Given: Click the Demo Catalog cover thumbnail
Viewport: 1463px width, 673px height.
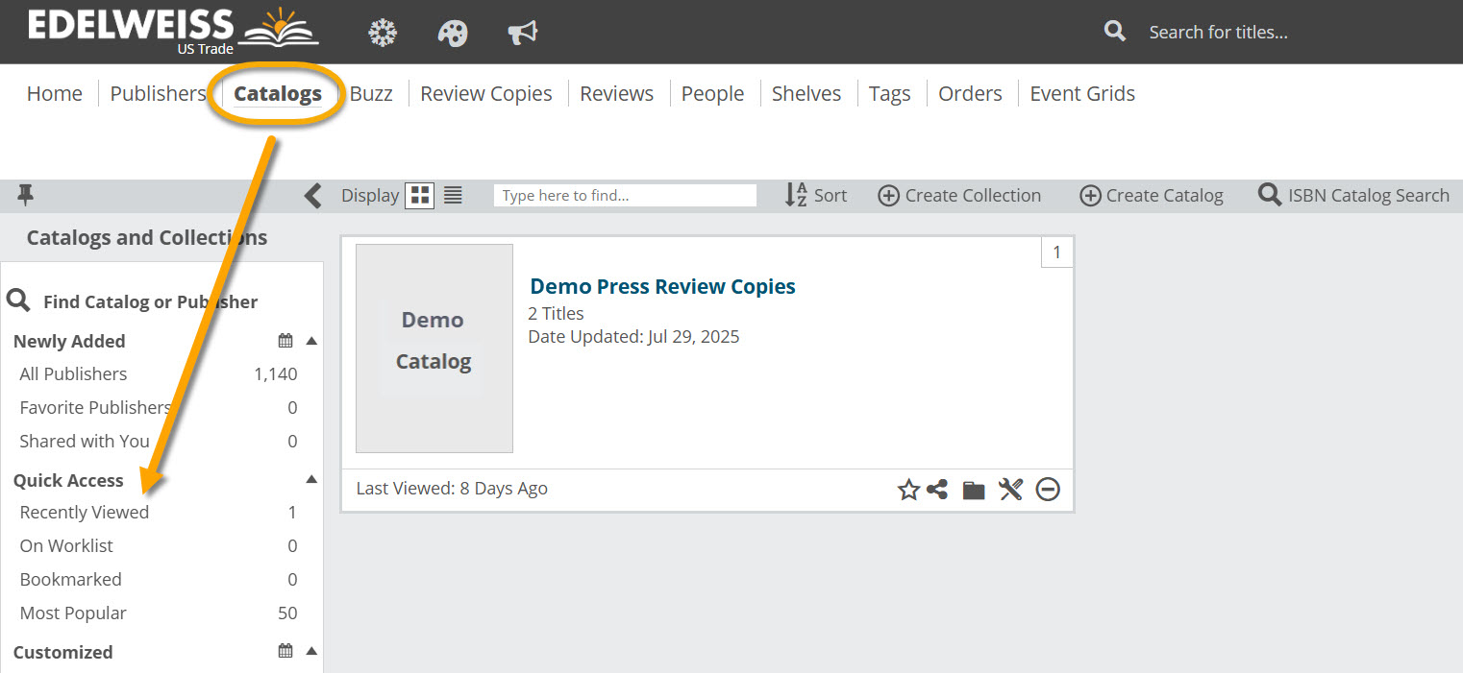Looking at the screenshot, I should tap(434, 349).
